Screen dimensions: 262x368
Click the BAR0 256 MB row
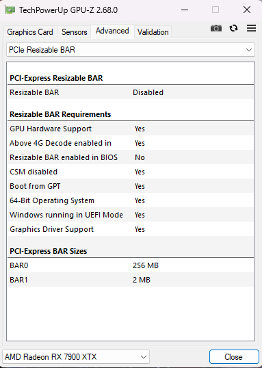click(131, 265)
